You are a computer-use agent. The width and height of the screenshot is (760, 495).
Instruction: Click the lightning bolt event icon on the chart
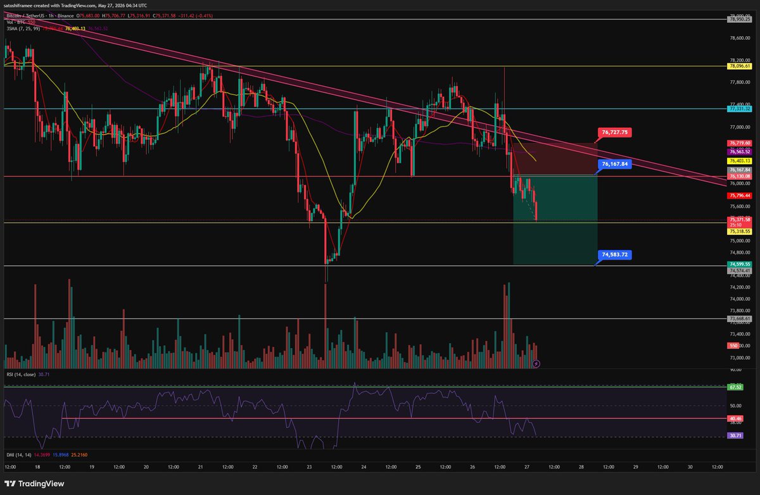[536, 363]
